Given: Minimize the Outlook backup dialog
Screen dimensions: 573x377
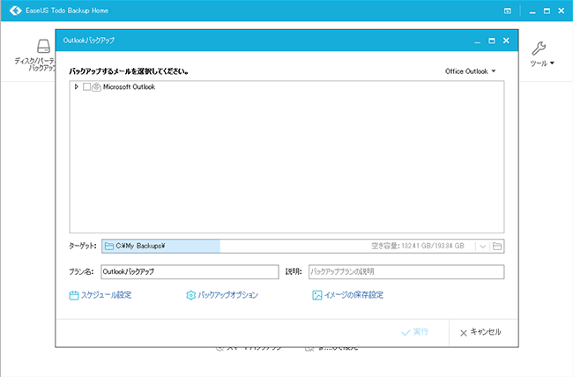Looking at the screenshot, I should (477, 41).
